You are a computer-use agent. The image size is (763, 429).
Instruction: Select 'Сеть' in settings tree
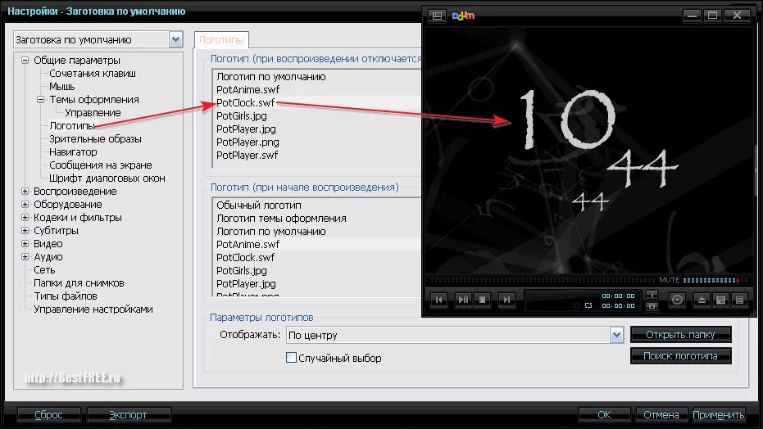(44, 270)
